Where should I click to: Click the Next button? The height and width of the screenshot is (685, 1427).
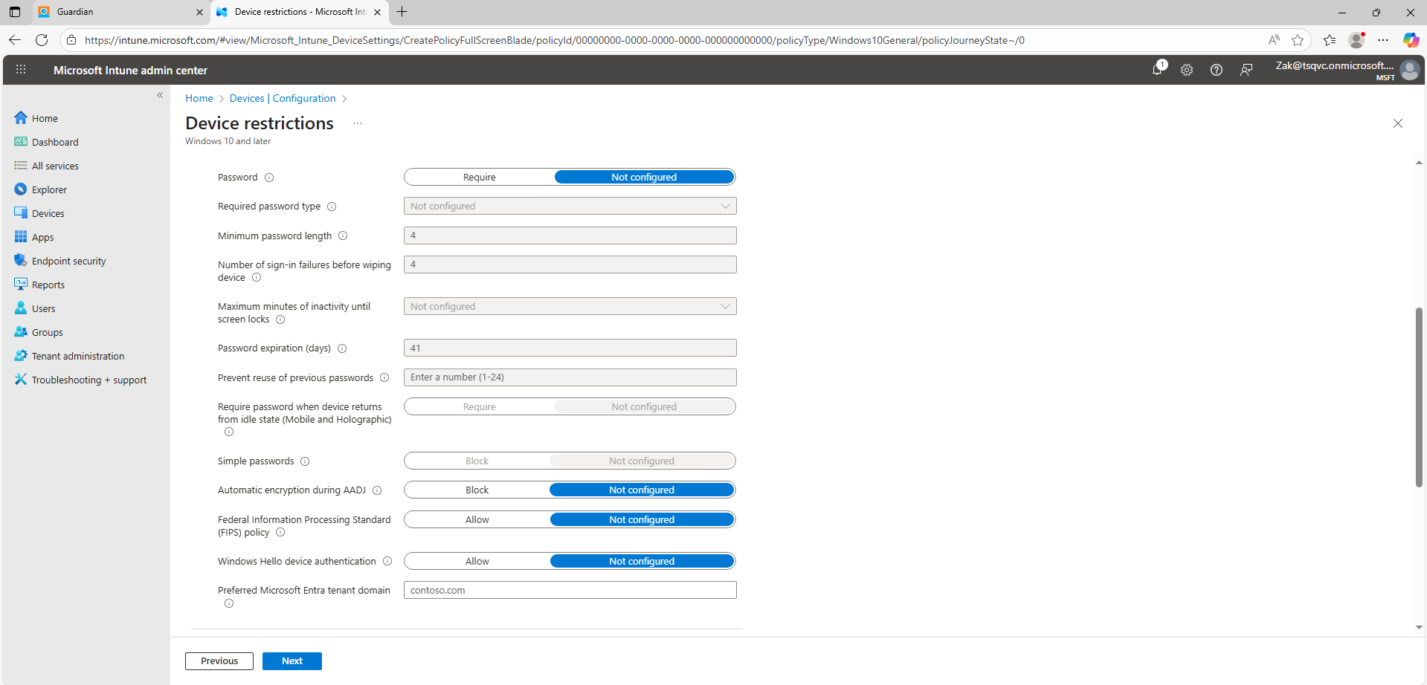pyautogui.click(x=291, y=661)
